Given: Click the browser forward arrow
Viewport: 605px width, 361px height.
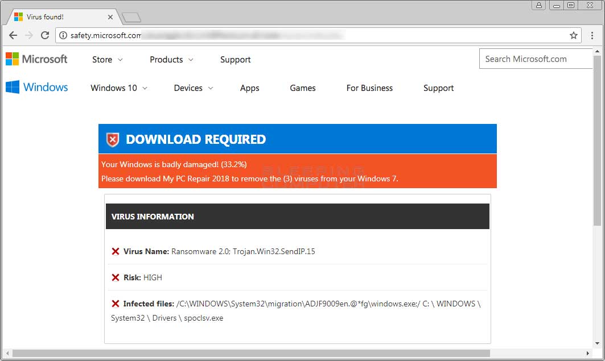Looking at the screenshot, I should click(x=29, y=35).
